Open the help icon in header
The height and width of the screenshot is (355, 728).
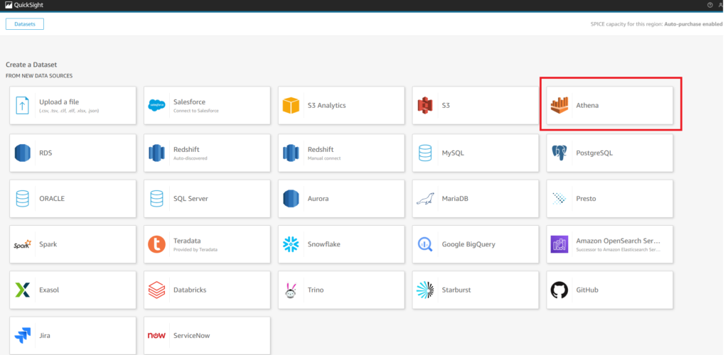710,5
